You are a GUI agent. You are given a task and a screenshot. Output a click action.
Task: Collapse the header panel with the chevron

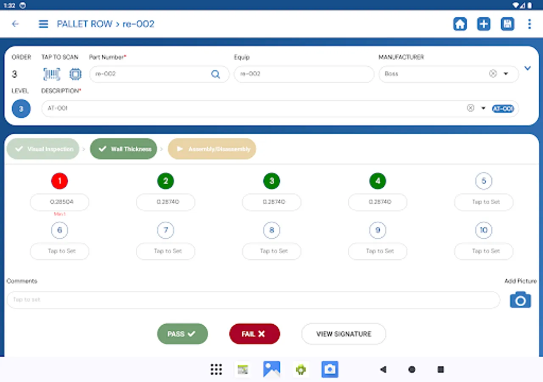[527, 68]
